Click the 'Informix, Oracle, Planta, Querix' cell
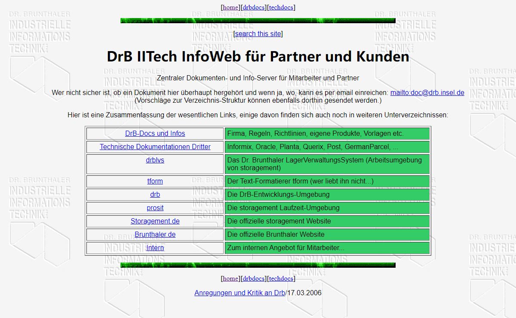 click(327, 147)
